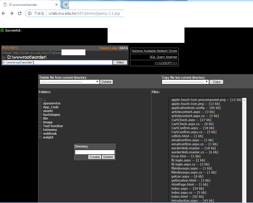
Task: Select applicationhost.config file entry
Action: coord(196,108)
